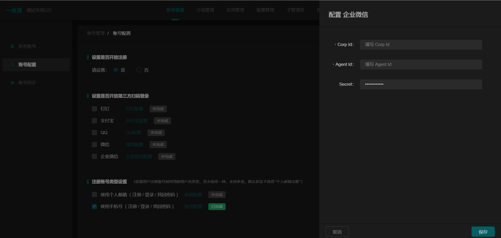The image size is (501, 238).
Task: Switch to the 配置管理 tab
Action: pyautogui.click(x=265, y=10)
